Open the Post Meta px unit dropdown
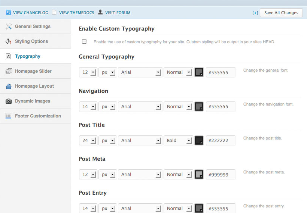This screenshot has height=213, width=307. click(108, 175)
